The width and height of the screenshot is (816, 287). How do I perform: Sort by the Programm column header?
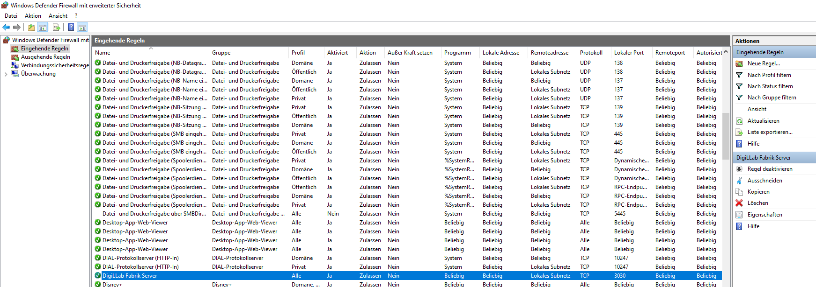(x=460, y=53)
